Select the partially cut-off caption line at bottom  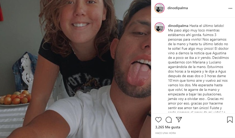coord(197,112)
